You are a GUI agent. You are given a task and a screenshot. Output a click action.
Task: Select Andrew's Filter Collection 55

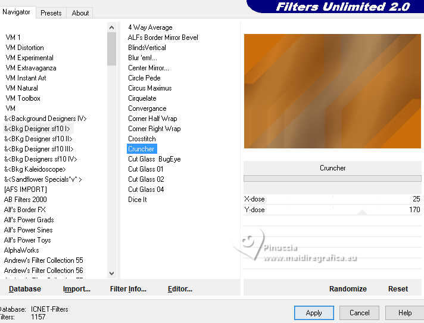point(43,260)
